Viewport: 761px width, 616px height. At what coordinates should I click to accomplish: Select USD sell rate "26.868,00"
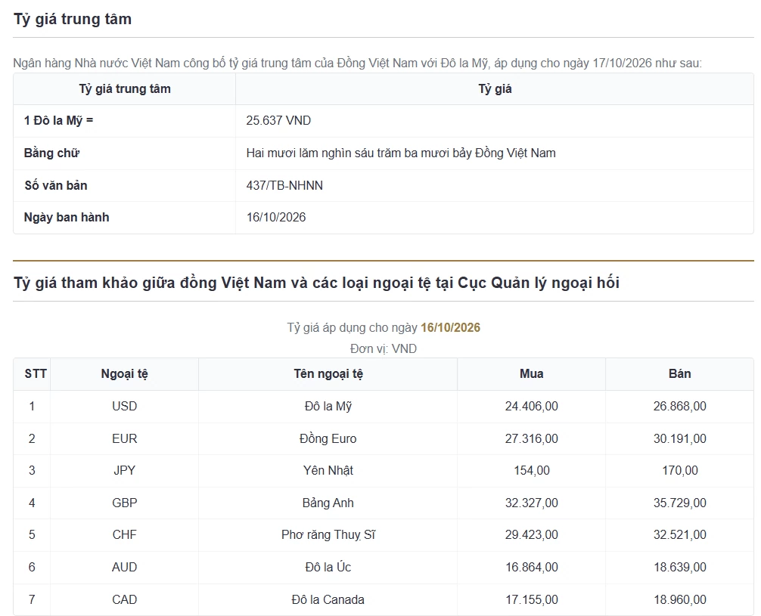(679, 406)
